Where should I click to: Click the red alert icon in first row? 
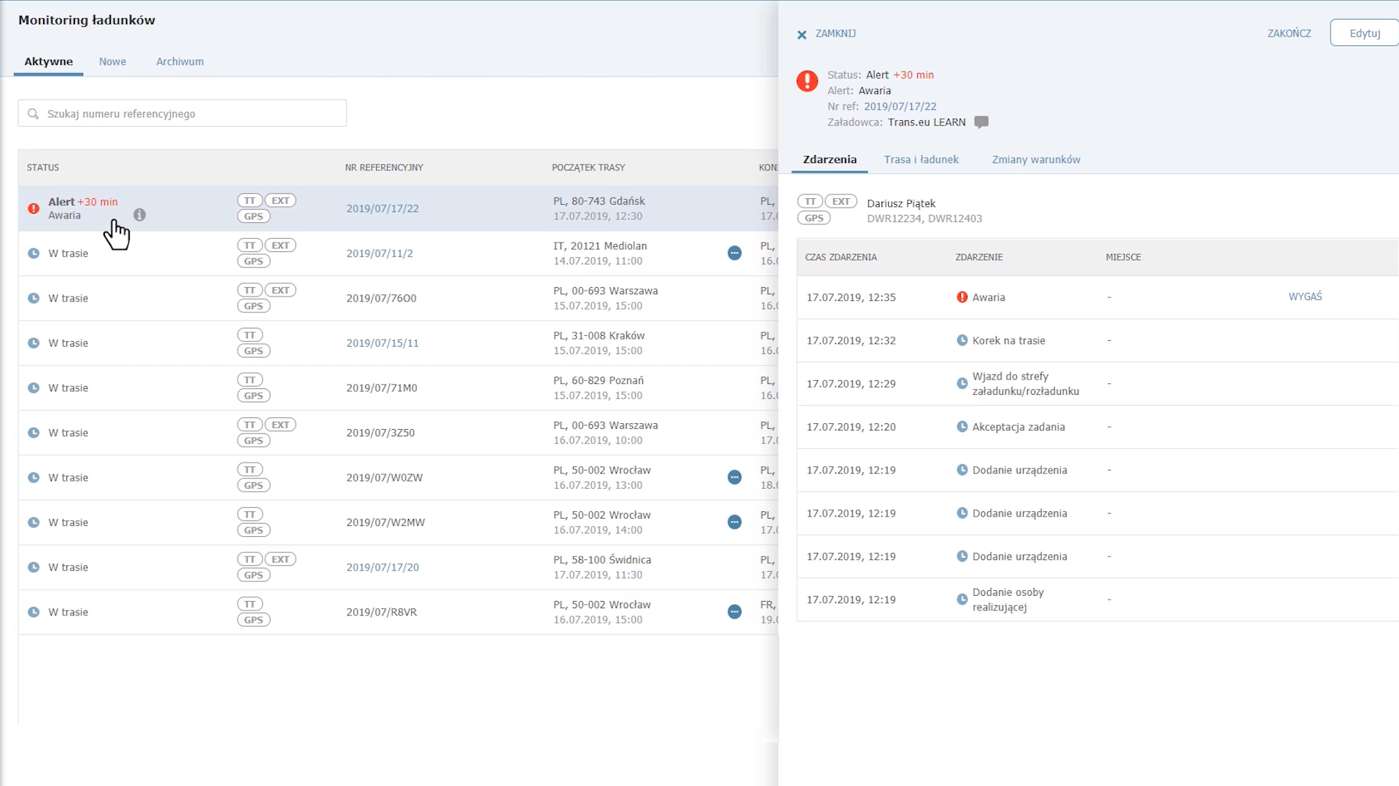click(x=34, y=208)
